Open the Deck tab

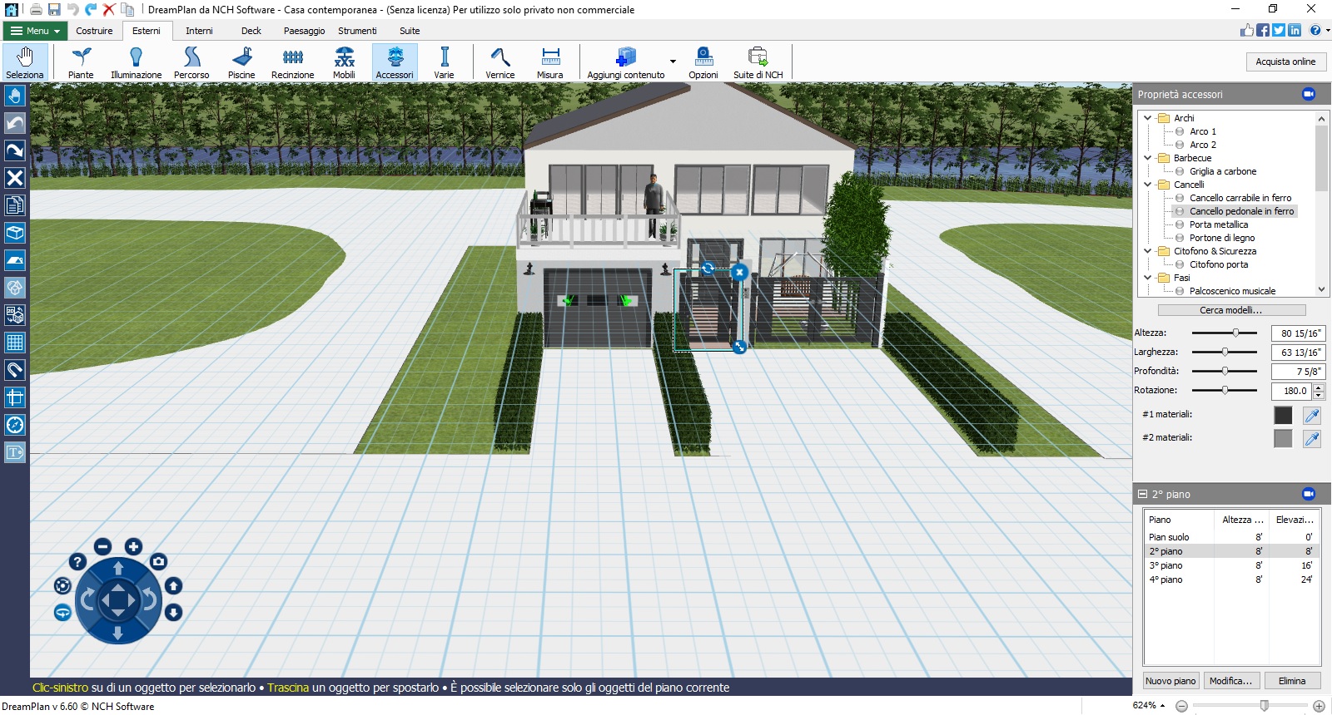(x=251, y=31)
